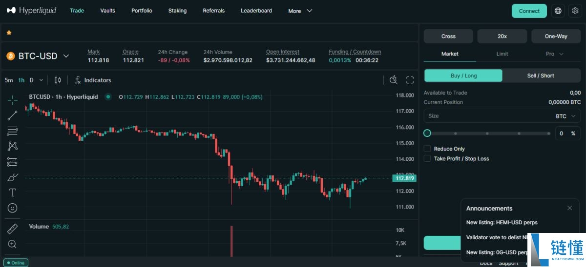Click the Funding / Countdown label
586x267 pixels.
[355, 52]
